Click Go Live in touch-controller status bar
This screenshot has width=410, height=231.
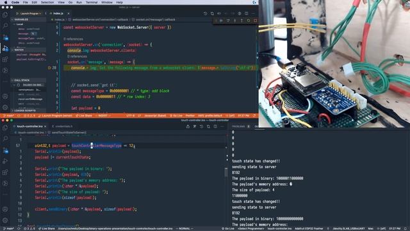[228, 228]
